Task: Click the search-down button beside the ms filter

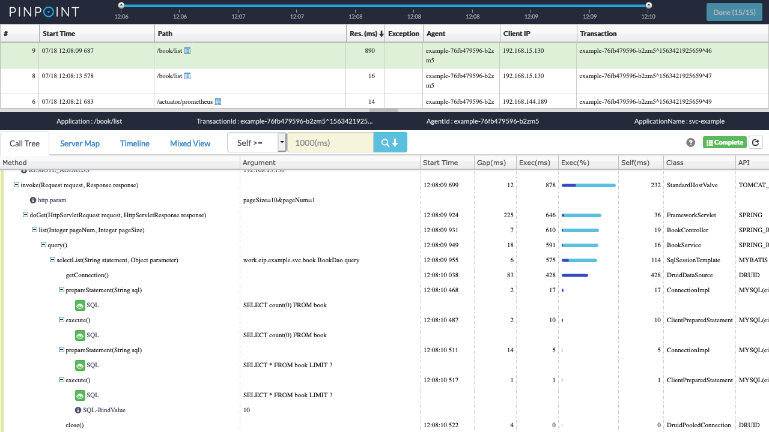Action: pyautogui.click(x=390, y=143)
